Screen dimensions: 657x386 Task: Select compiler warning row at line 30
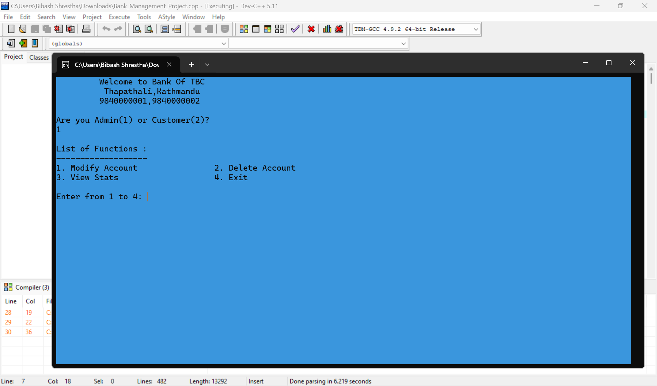click(27, 332)
